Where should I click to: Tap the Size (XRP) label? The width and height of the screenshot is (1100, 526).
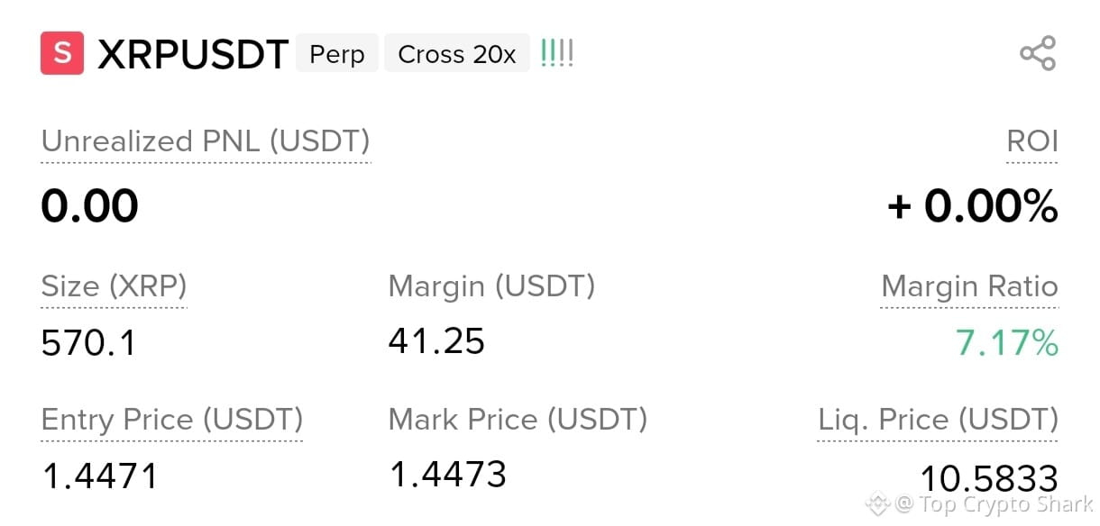114,286
